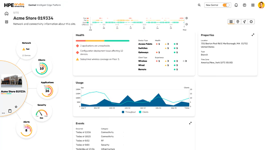267x150 pixels.
Task: Mark Acme Store as favorite star
Action: pyautogui.click(x=16, y=107)
